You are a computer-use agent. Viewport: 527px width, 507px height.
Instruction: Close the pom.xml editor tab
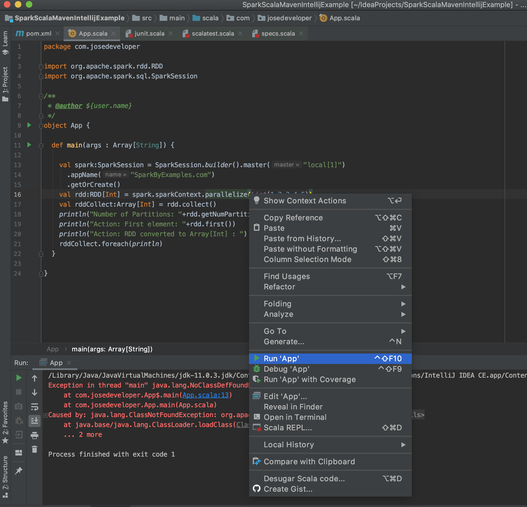tap(58, 33)
